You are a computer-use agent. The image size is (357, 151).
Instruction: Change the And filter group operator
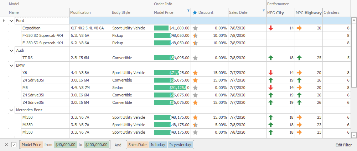(x=118, y=145)
